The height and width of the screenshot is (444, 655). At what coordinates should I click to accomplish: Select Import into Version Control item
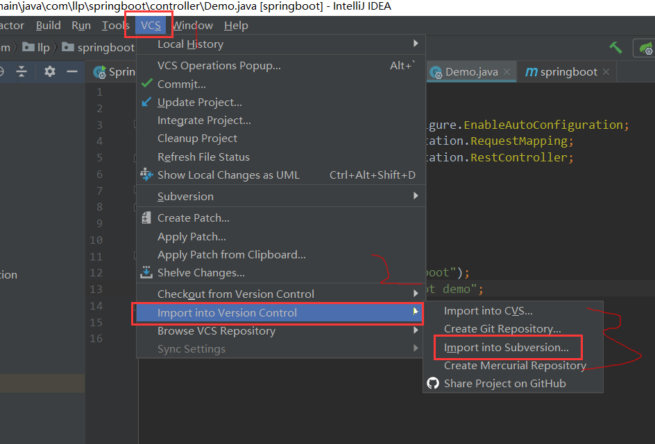(x=279, y=312)
